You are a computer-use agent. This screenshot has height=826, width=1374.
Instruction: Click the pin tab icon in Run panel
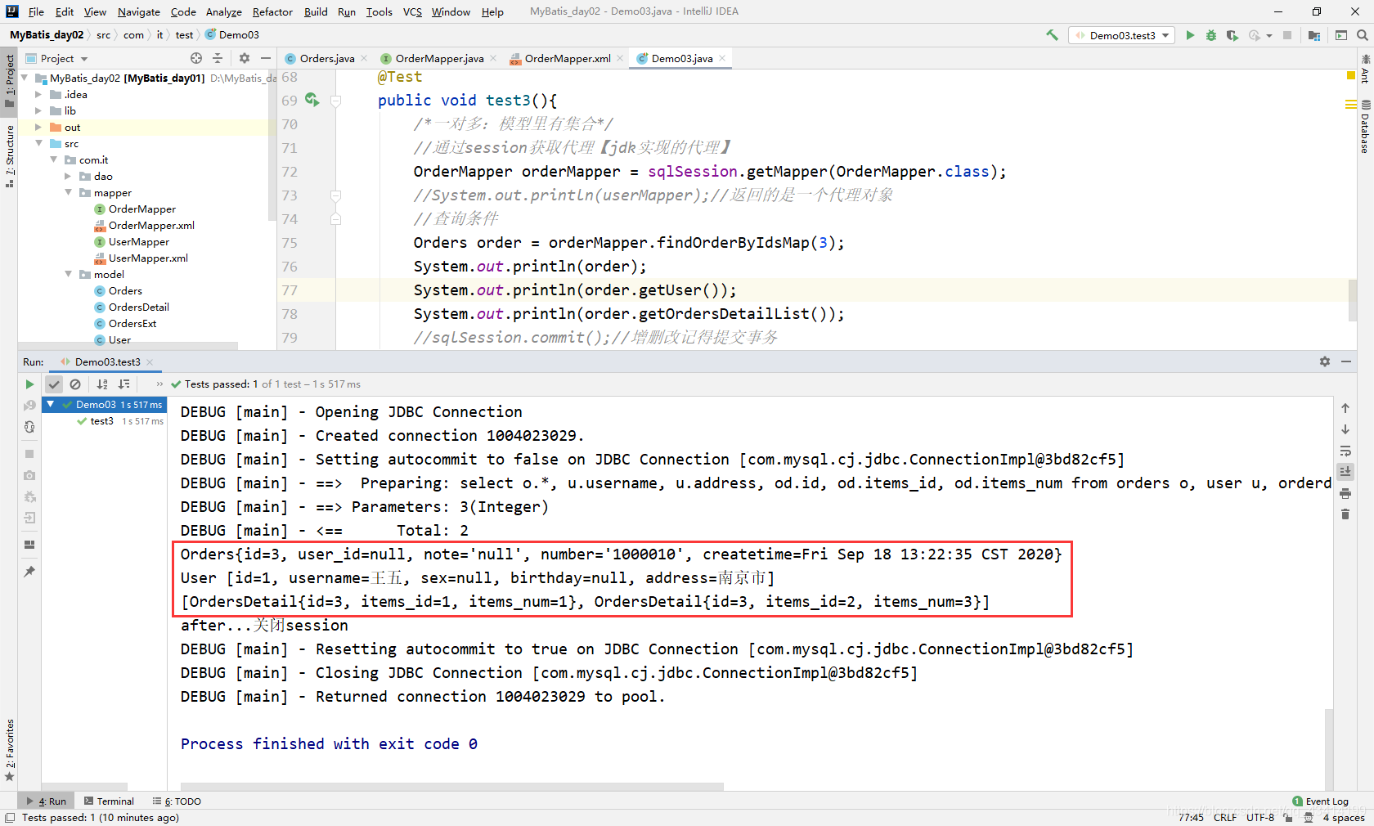(x=29, y=572)
